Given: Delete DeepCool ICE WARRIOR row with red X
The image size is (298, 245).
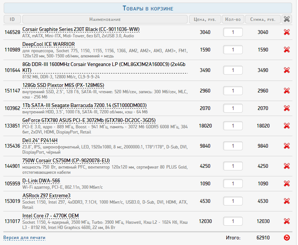Looking at the screenshot, I should pyautogui.click(x=286, y=50).
